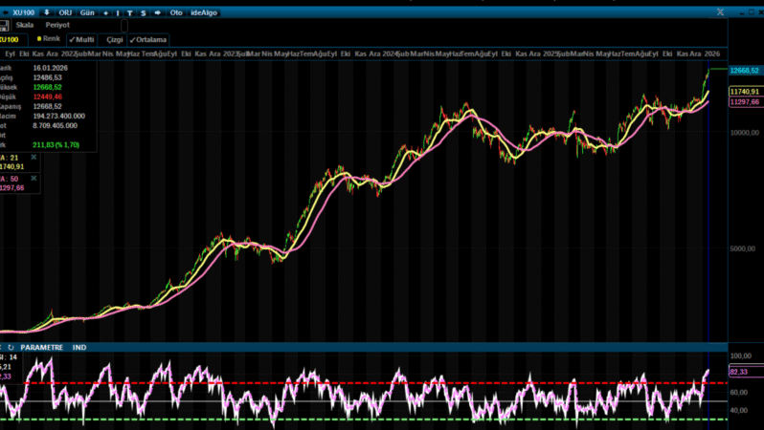Select the T text tool in toolbar
This screenshot has width=764, height=430.
point(130,12)
